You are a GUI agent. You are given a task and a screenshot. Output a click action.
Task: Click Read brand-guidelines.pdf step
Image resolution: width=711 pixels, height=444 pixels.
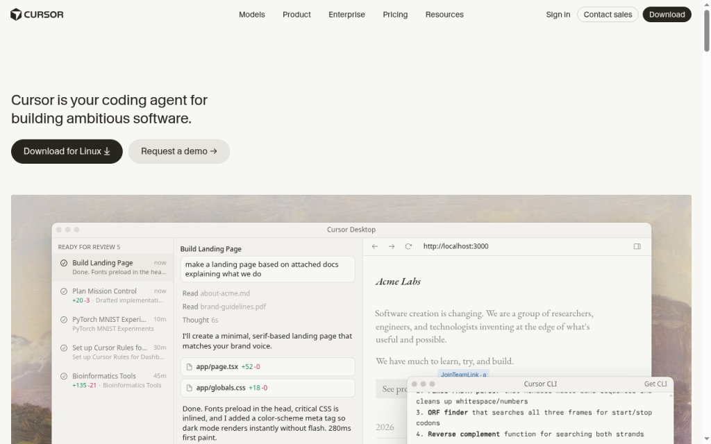pyautogui.click(x=224, y=307)
